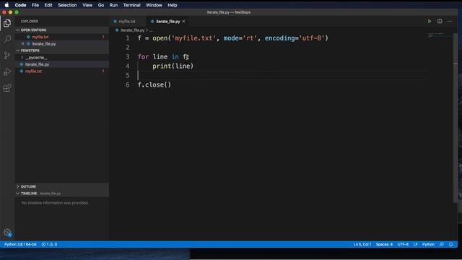Image resolution: width=462 pixels, height=260 pixels.
Task: Run the Python file with play icon
Action: 430,21
